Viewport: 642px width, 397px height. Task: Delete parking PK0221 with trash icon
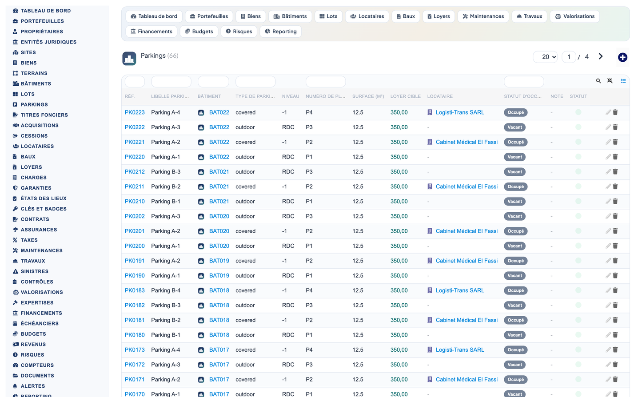click(615, 142)
